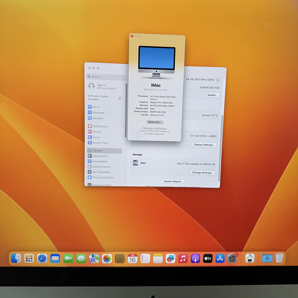Click Sign in with your Apple ID
298x298 pixels.
pos(103,86)
